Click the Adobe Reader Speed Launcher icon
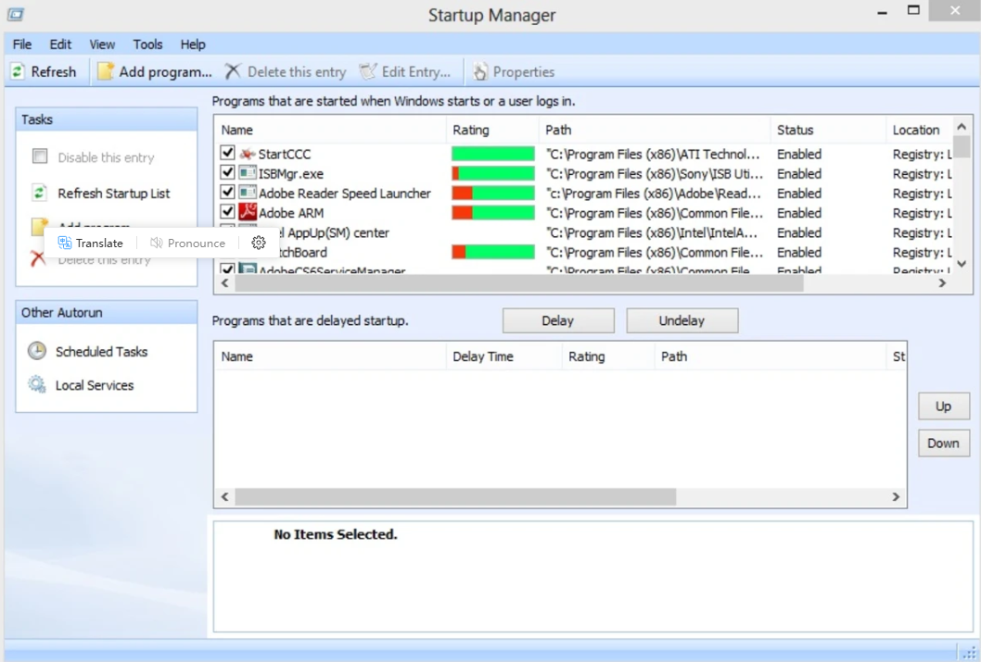The width and height of the screenshot is (981, 662). click(x=248, y=193)
